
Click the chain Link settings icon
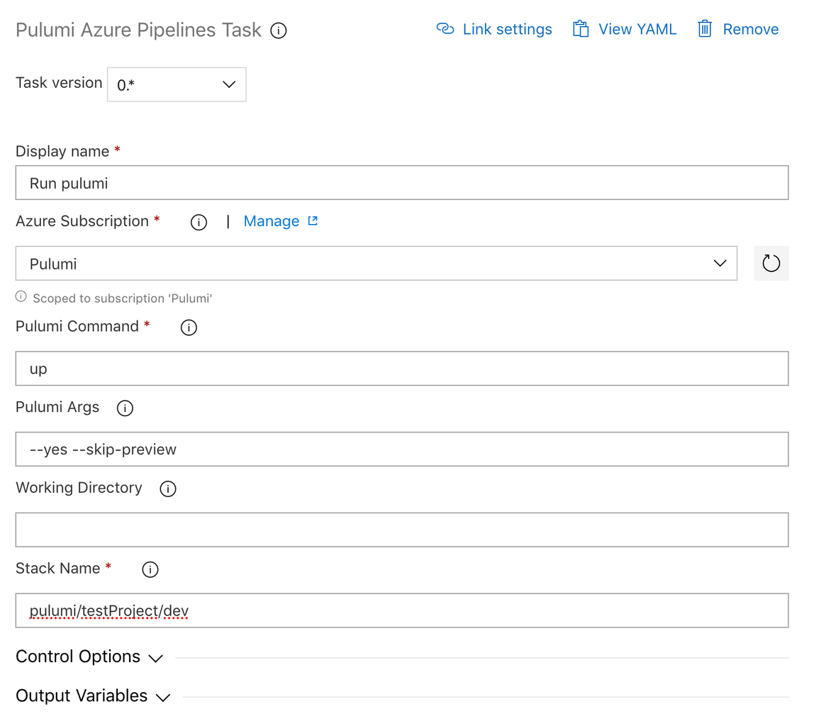point(445,29)
